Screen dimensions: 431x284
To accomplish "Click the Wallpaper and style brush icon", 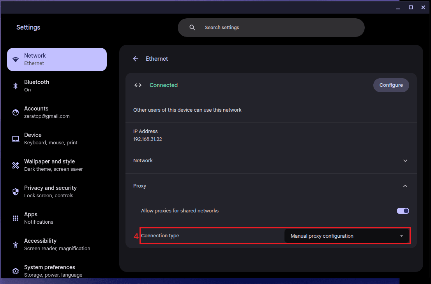I will tap(16, 165).
